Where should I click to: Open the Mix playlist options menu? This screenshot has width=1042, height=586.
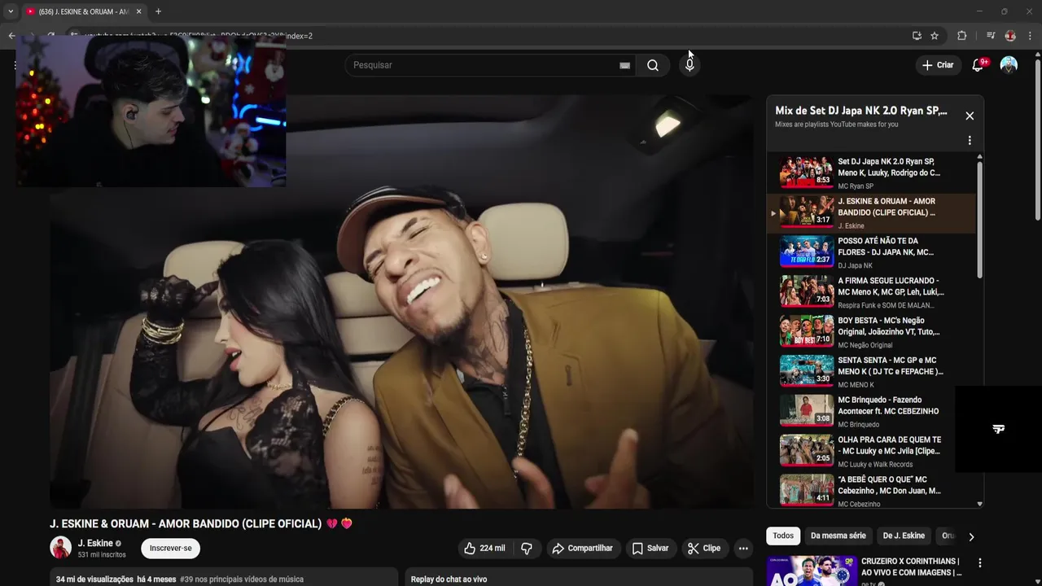pos(970,141)
